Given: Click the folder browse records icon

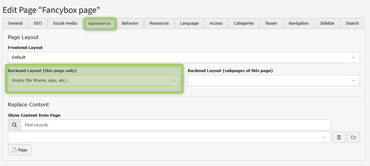Looking at the screenshot, I should coord(353,137).
